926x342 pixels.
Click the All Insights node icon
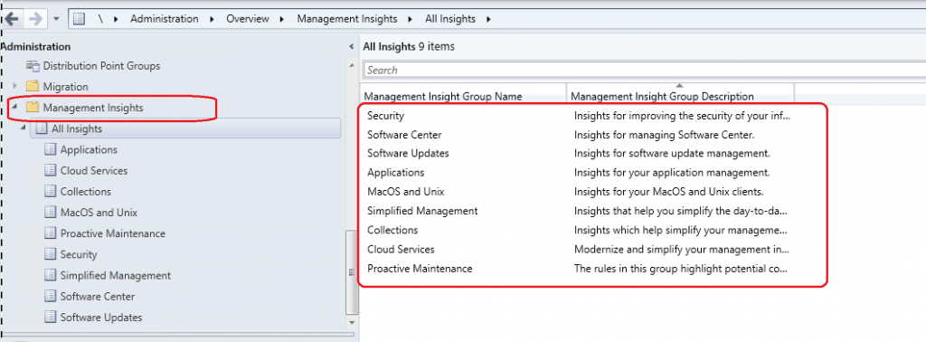[42, 128]
